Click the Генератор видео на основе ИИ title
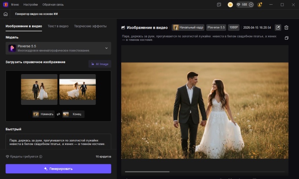 36,14
